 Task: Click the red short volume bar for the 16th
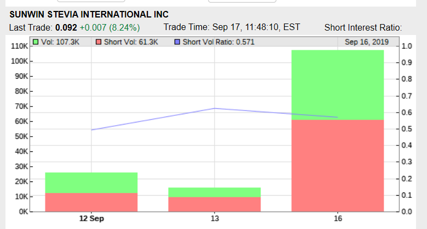(x=338, y=165)
